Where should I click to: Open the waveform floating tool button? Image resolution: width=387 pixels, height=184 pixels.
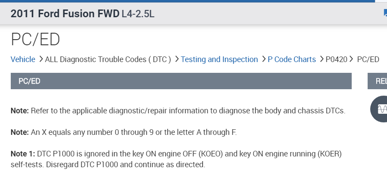(x=381, y=109)
